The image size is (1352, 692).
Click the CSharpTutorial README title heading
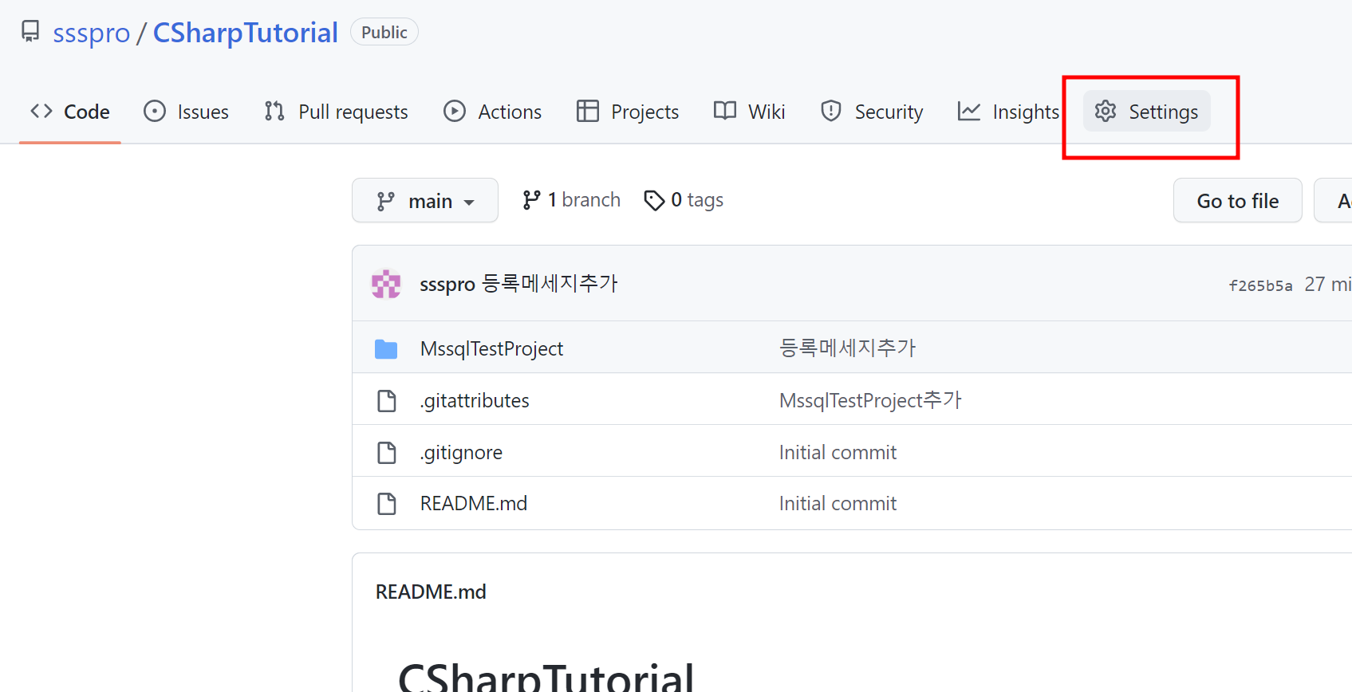(x=546, y=677)
